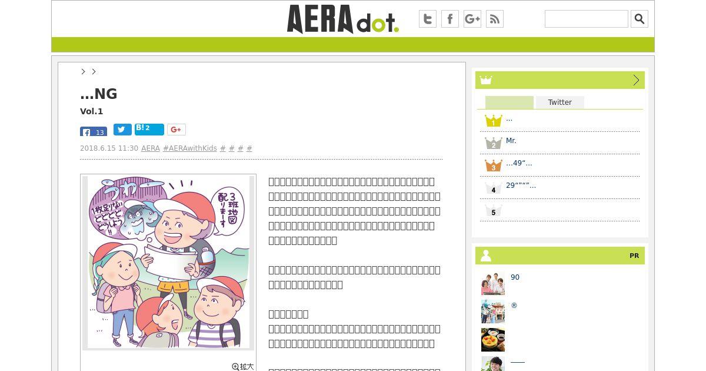Open PR thumbnail of people in white

tap(493, 283)
